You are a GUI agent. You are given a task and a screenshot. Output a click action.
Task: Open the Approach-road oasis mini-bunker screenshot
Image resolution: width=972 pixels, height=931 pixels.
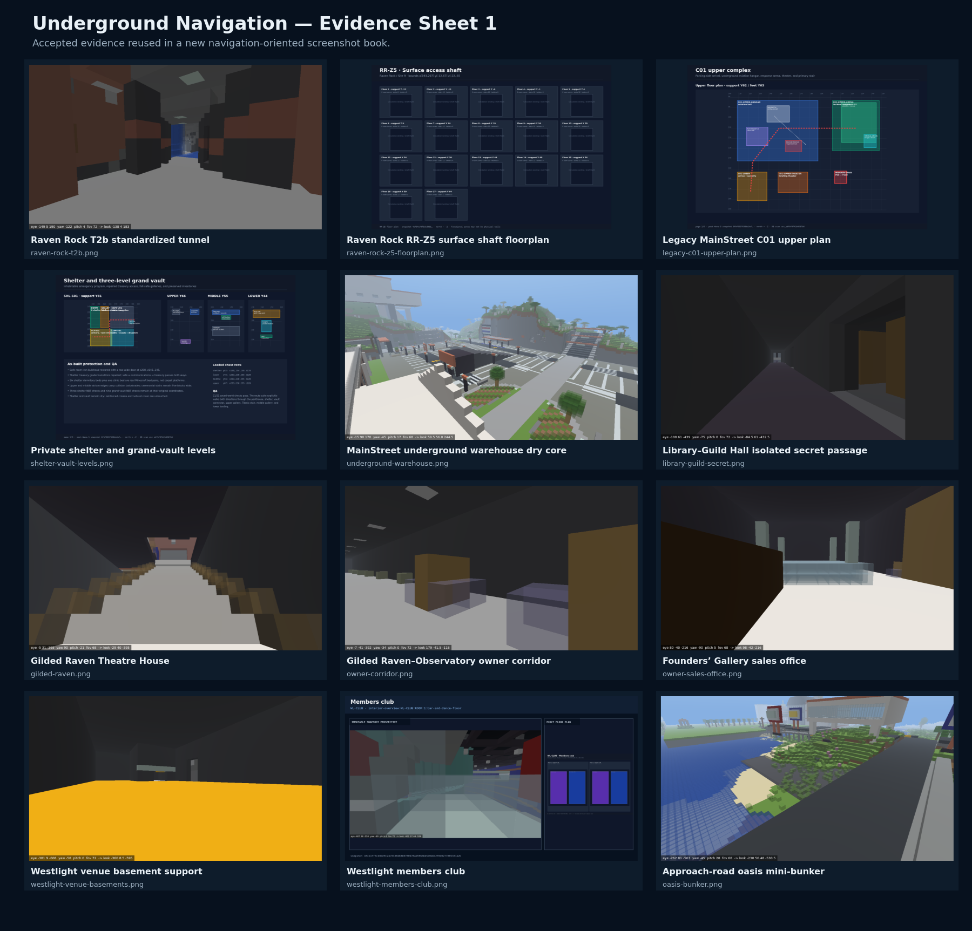pyautogui.click(x=807, y=778)
